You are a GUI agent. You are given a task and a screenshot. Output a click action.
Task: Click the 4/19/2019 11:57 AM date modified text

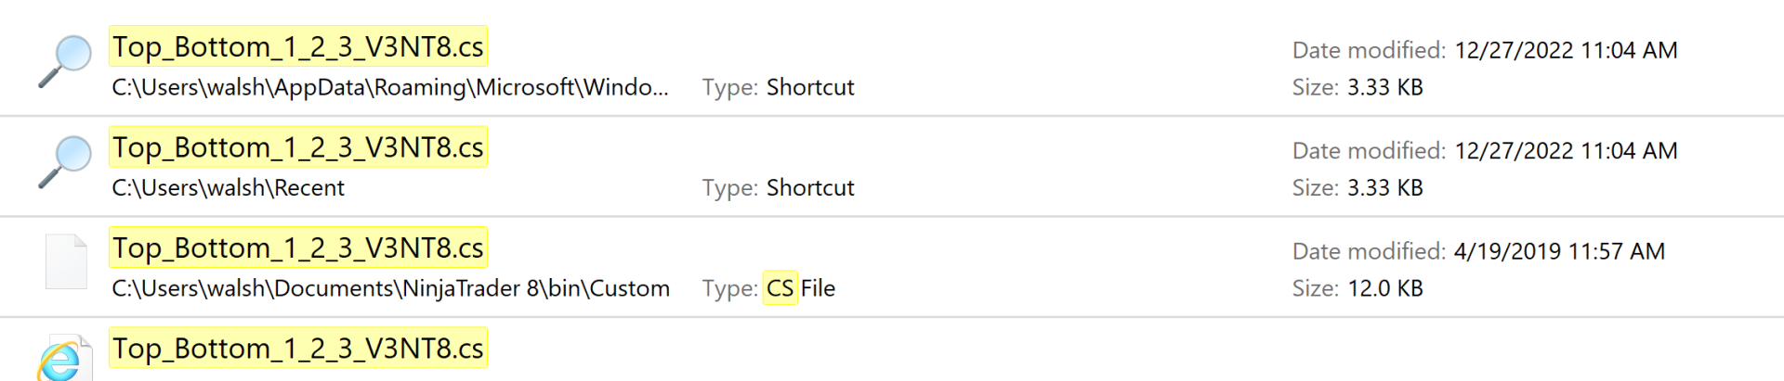point(1558,251)
